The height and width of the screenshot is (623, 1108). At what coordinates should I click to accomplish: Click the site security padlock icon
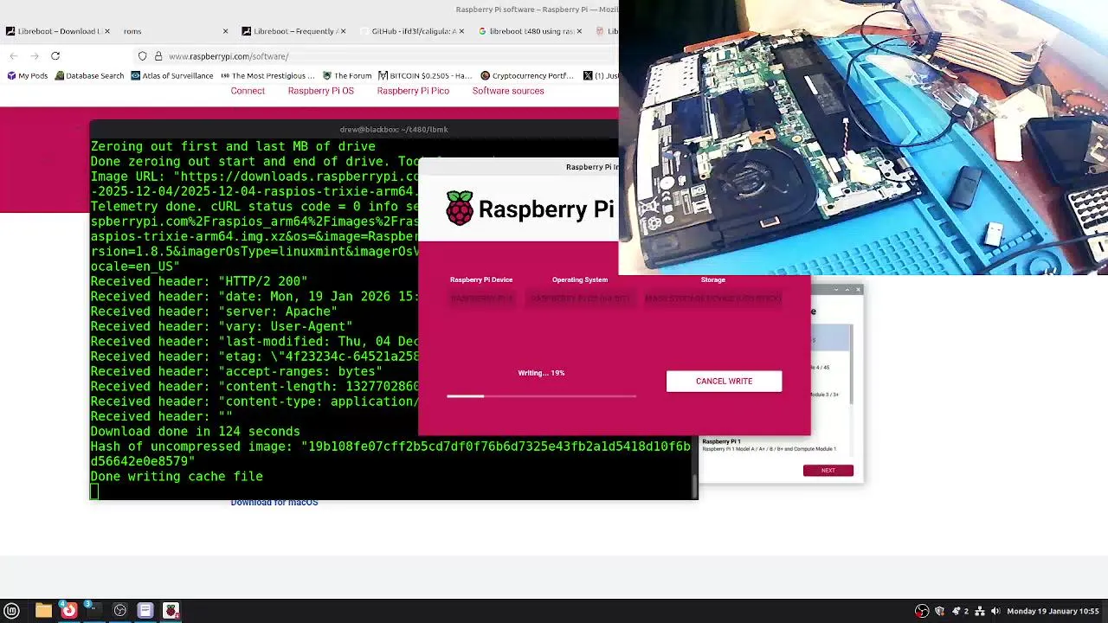pyautogui.click(x=158, y=56)
